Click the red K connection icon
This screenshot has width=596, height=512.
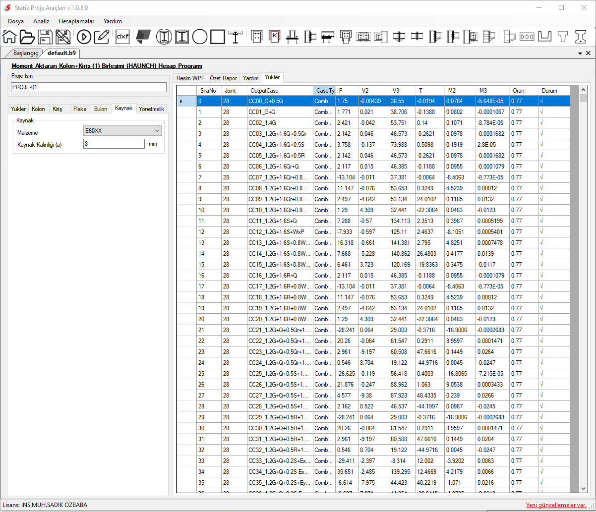coord(274,37)
